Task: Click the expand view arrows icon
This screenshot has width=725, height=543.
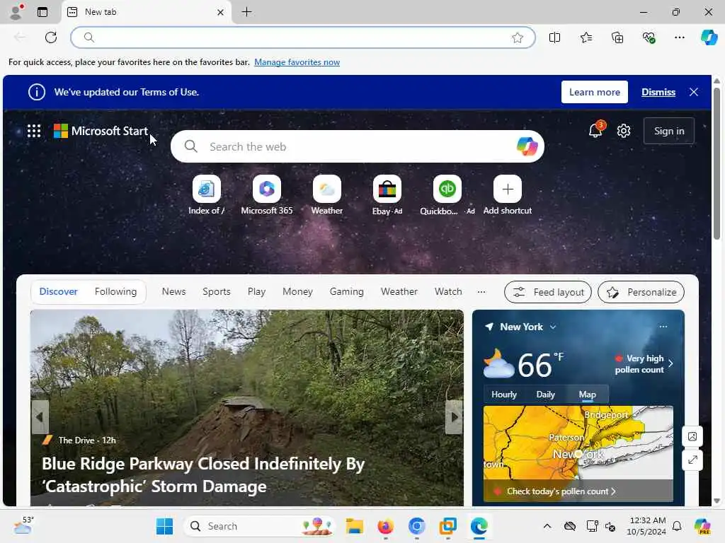Action: pyautogui.click(x=692, y=460)
